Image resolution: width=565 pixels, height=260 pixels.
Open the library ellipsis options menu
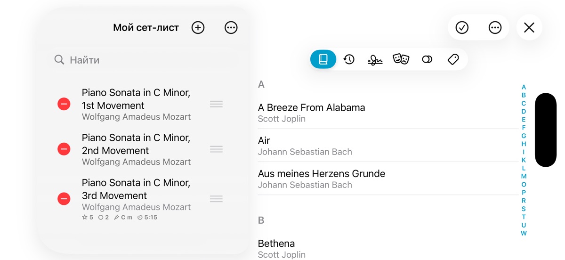click(x=495, y=28)
